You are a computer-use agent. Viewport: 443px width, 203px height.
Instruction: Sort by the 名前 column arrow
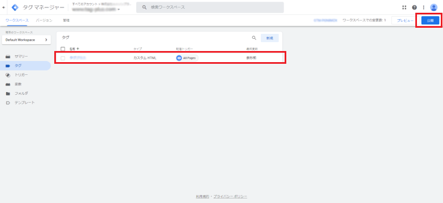pyautogui.click(x=78, y=49)
